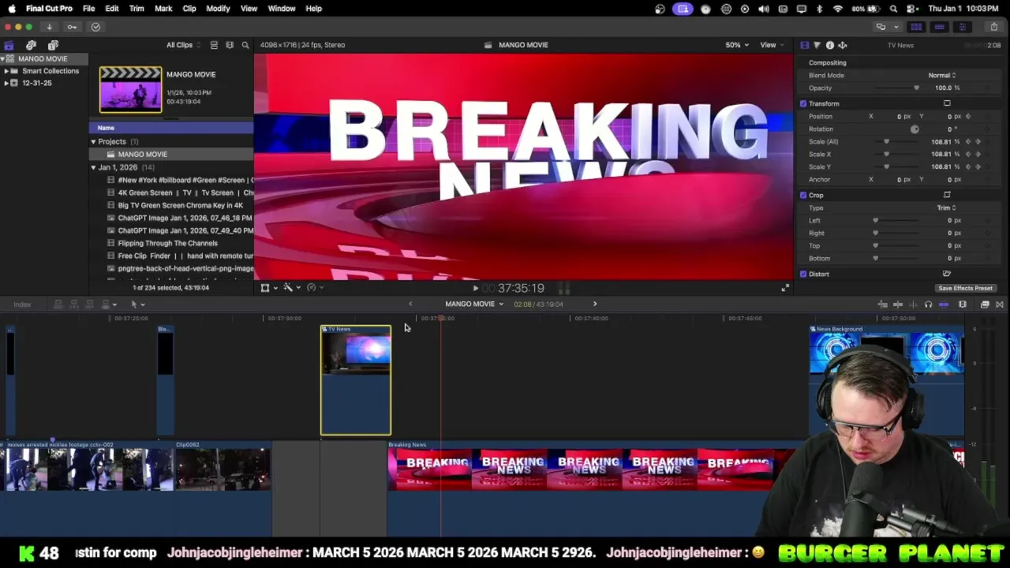The image size is (1010, 568).
Task: Toggle the Inspector panel sliders button
Action: (x=962, y=27)
